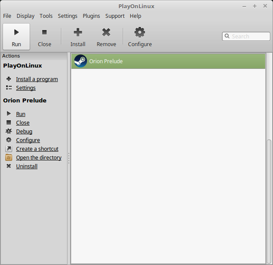This screenshot has height=265, width=273.
Task: Click the X icon beside Uninstall
Action: [9, 166]
